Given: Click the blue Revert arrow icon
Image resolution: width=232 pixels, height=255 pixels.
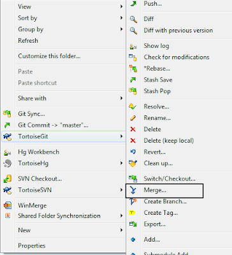Looking at the screenshot, I should [x=133, y=152].
